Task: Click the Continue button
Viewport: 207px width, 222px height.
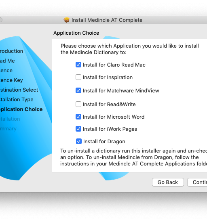Action: 197,182
